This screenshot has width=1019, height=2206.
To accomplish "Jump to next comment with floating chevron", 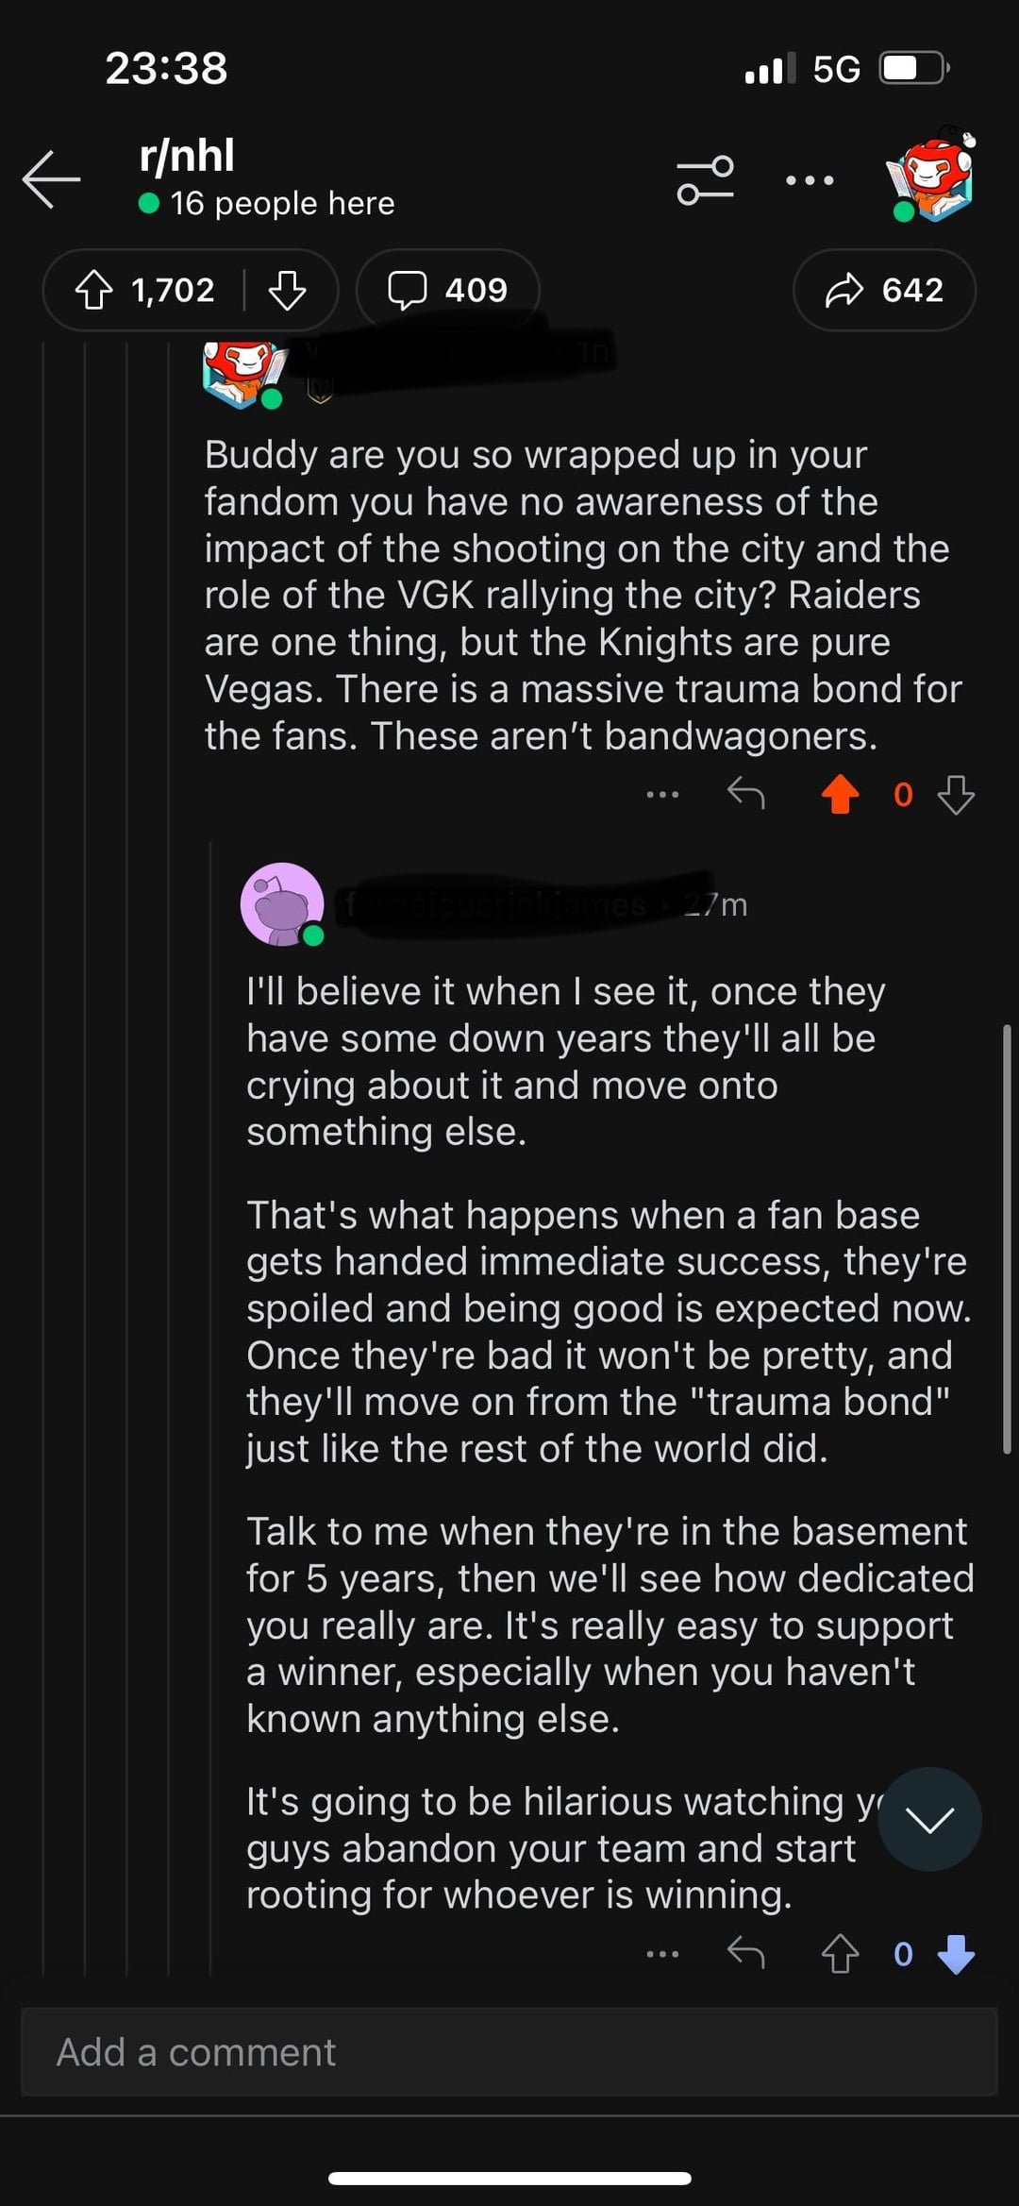I will 929,1819.
